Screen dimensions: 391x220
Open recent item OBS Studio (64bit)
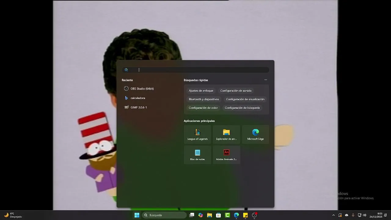pos(139,89)
